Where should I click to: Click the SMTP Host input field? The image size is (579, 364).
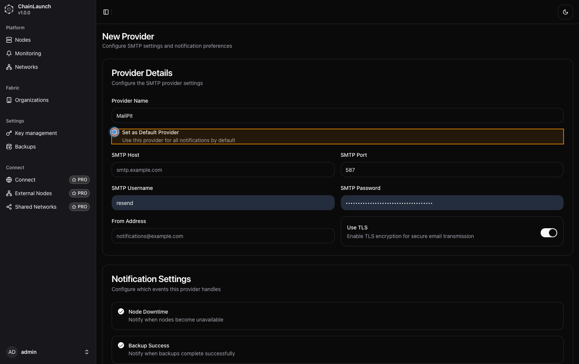223,170
